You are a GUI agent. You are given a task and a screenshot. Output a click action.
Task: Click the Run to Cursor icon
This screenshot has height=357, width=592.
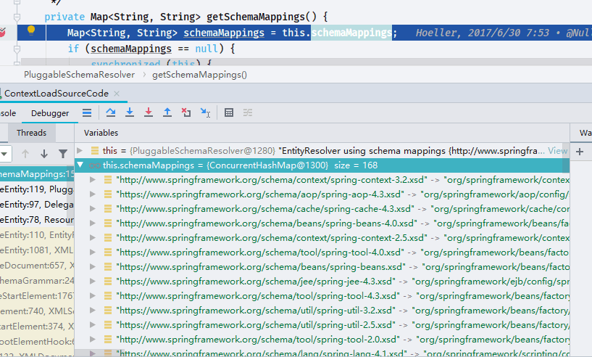(205, 112)
